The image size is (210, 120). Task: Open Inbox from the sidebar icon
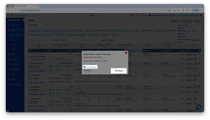[9, 54]
